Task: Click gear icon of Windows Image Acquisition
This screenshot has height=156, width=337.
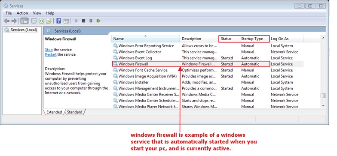Action: pos(115,76)
